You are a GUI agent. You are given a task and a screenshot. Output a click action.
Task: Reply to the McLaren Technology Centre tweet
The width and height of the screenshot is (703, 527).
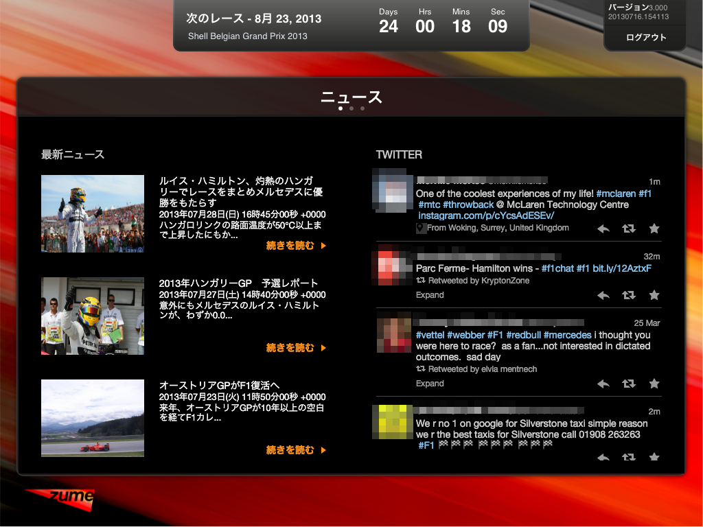coord(603,229)
